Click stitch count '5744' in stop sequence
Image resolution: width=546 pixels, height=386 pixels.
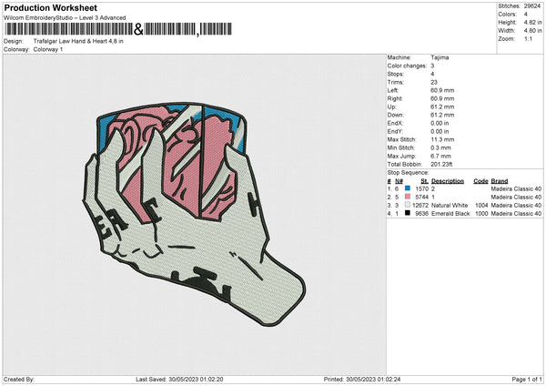[x=422, y=197]
